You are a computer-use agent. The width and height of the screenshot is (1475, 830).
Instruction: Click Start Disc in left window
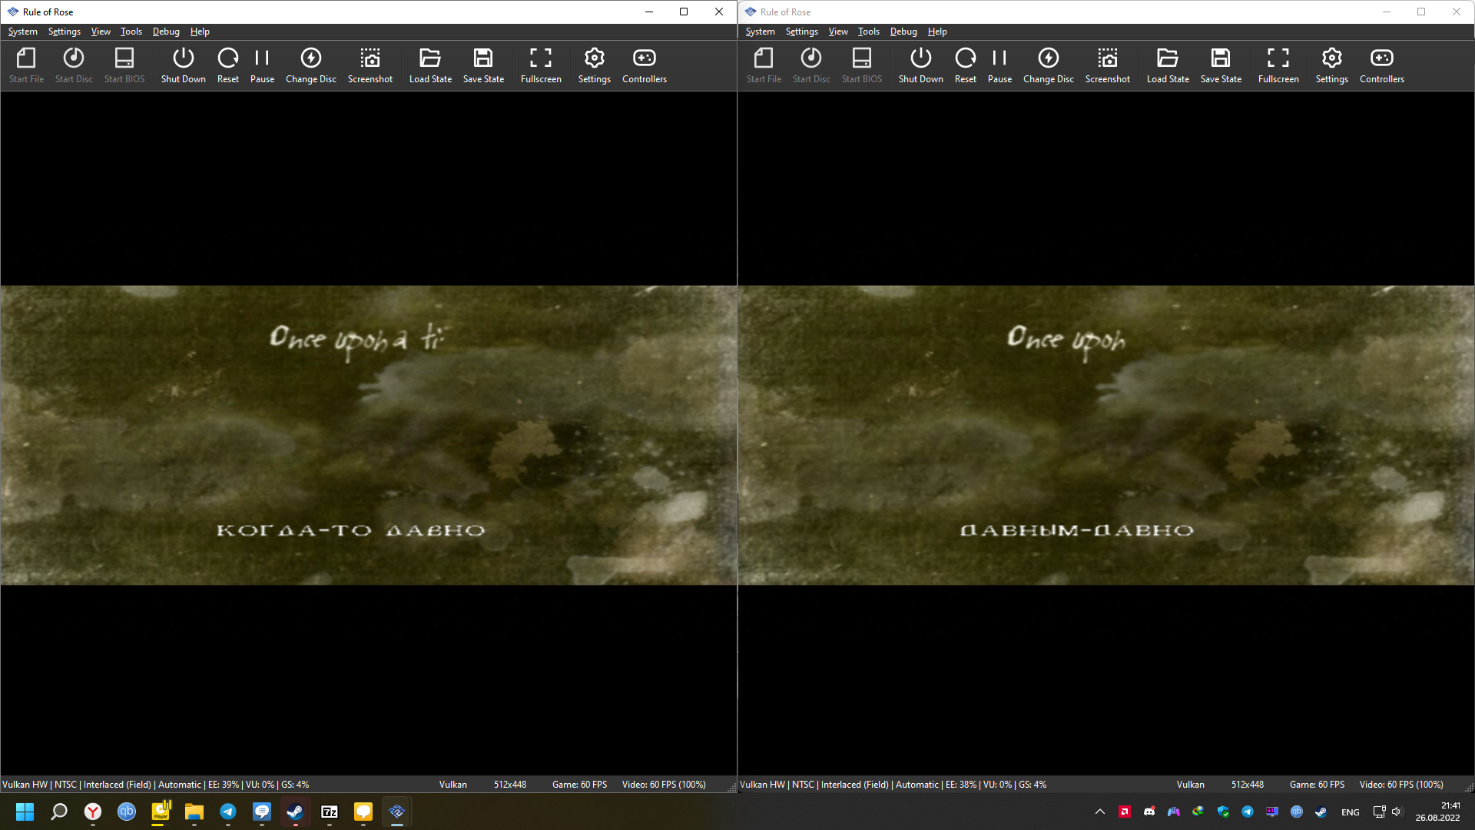(x=74, y=66)
